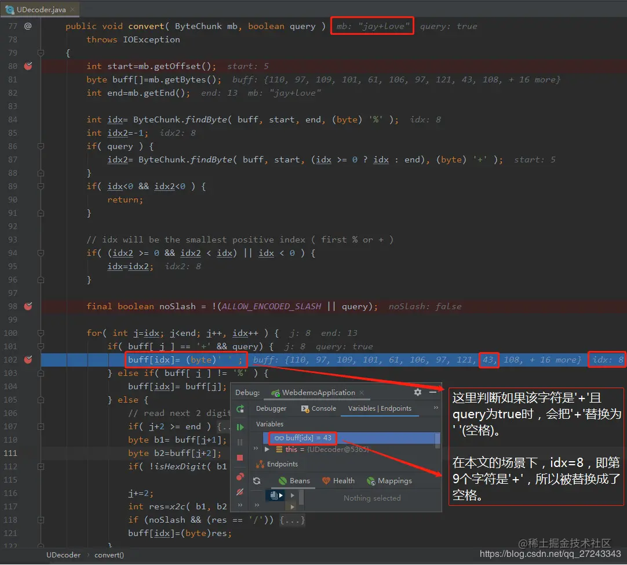Toggle breakpoint on line 102
The image size is (627, 565).
[28, 360]
